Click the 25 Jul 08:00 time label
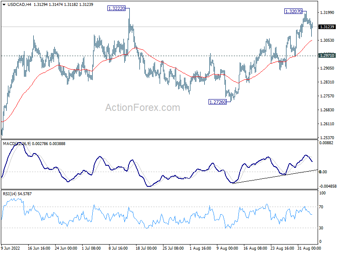337x253 pixels. [173, 248]
